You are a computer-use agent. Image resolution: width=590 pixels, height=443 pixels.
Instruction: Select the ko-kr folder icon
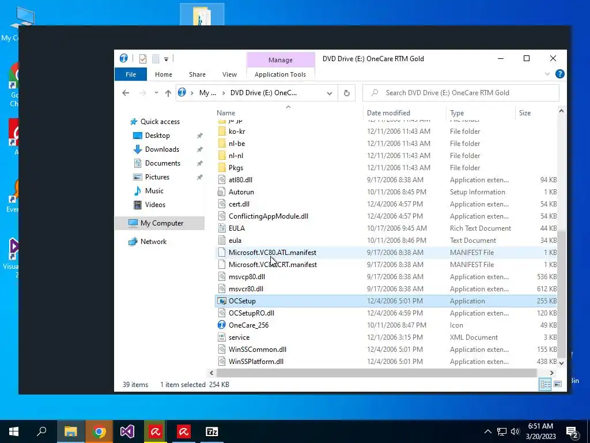(222, 132)
